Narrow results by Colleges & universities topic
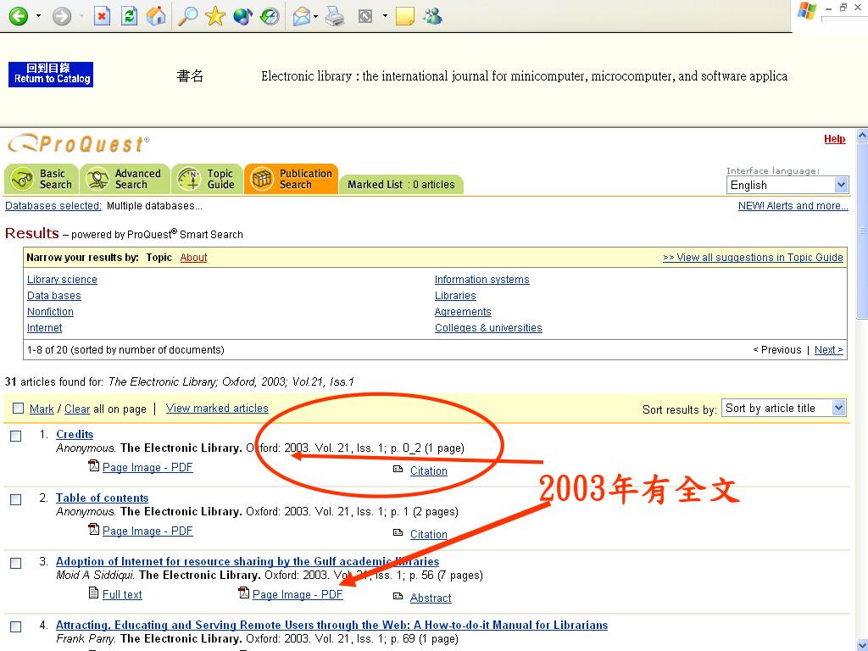Screen dimensions: 868x651 click(488, 328)
